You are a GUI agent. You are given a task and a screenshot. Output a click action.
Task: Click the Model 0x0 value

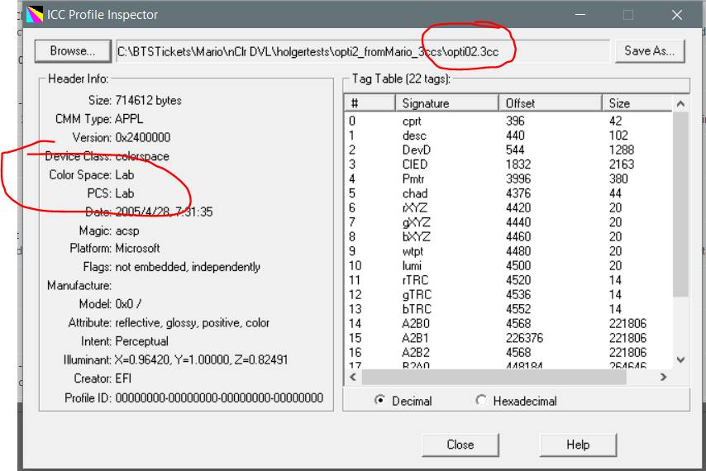[128, 304]
